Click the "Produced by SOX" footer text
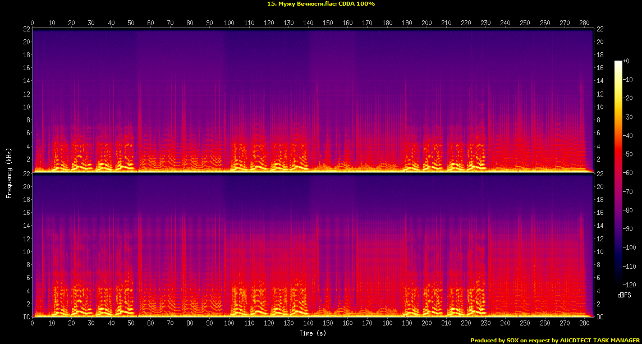This screenshot has width=642, height=344. point(494,340)
